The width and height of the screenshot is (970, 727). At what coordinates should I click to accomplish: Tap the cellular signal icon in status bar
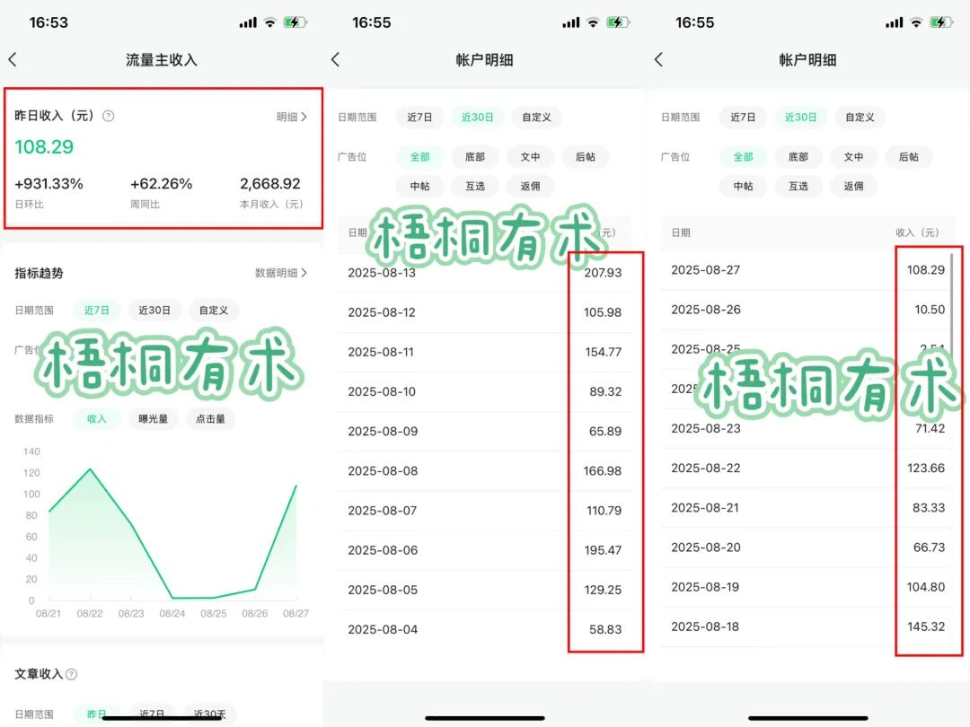click(248, 22)
